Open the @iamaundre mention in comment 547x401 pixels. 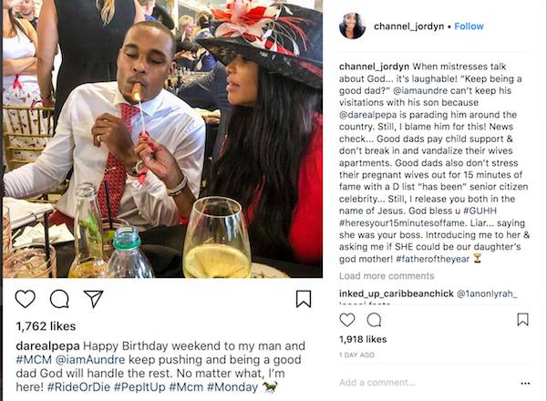[420, 90]
